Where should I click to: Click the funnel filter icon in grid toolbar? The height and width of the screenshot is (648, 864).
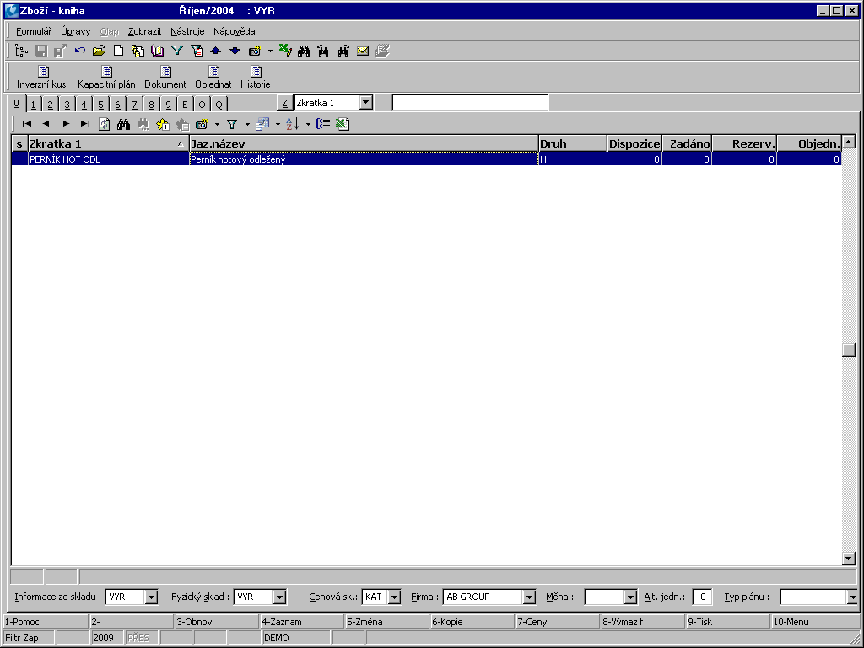pyautogui.click(x=232, y=124)
